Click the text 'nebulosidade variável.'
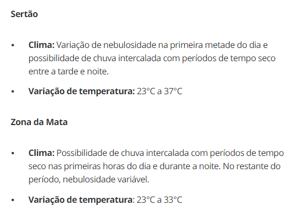Image resolution: width=287 pixels, height=216 pixels. pyautogui.click(x=106, y=180)
